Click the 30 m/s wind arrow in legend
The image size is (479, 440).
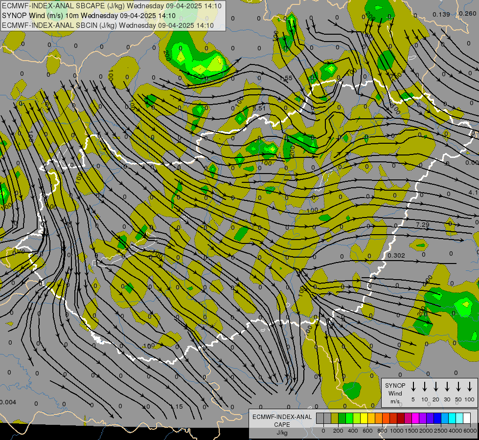tap(447, 387)
